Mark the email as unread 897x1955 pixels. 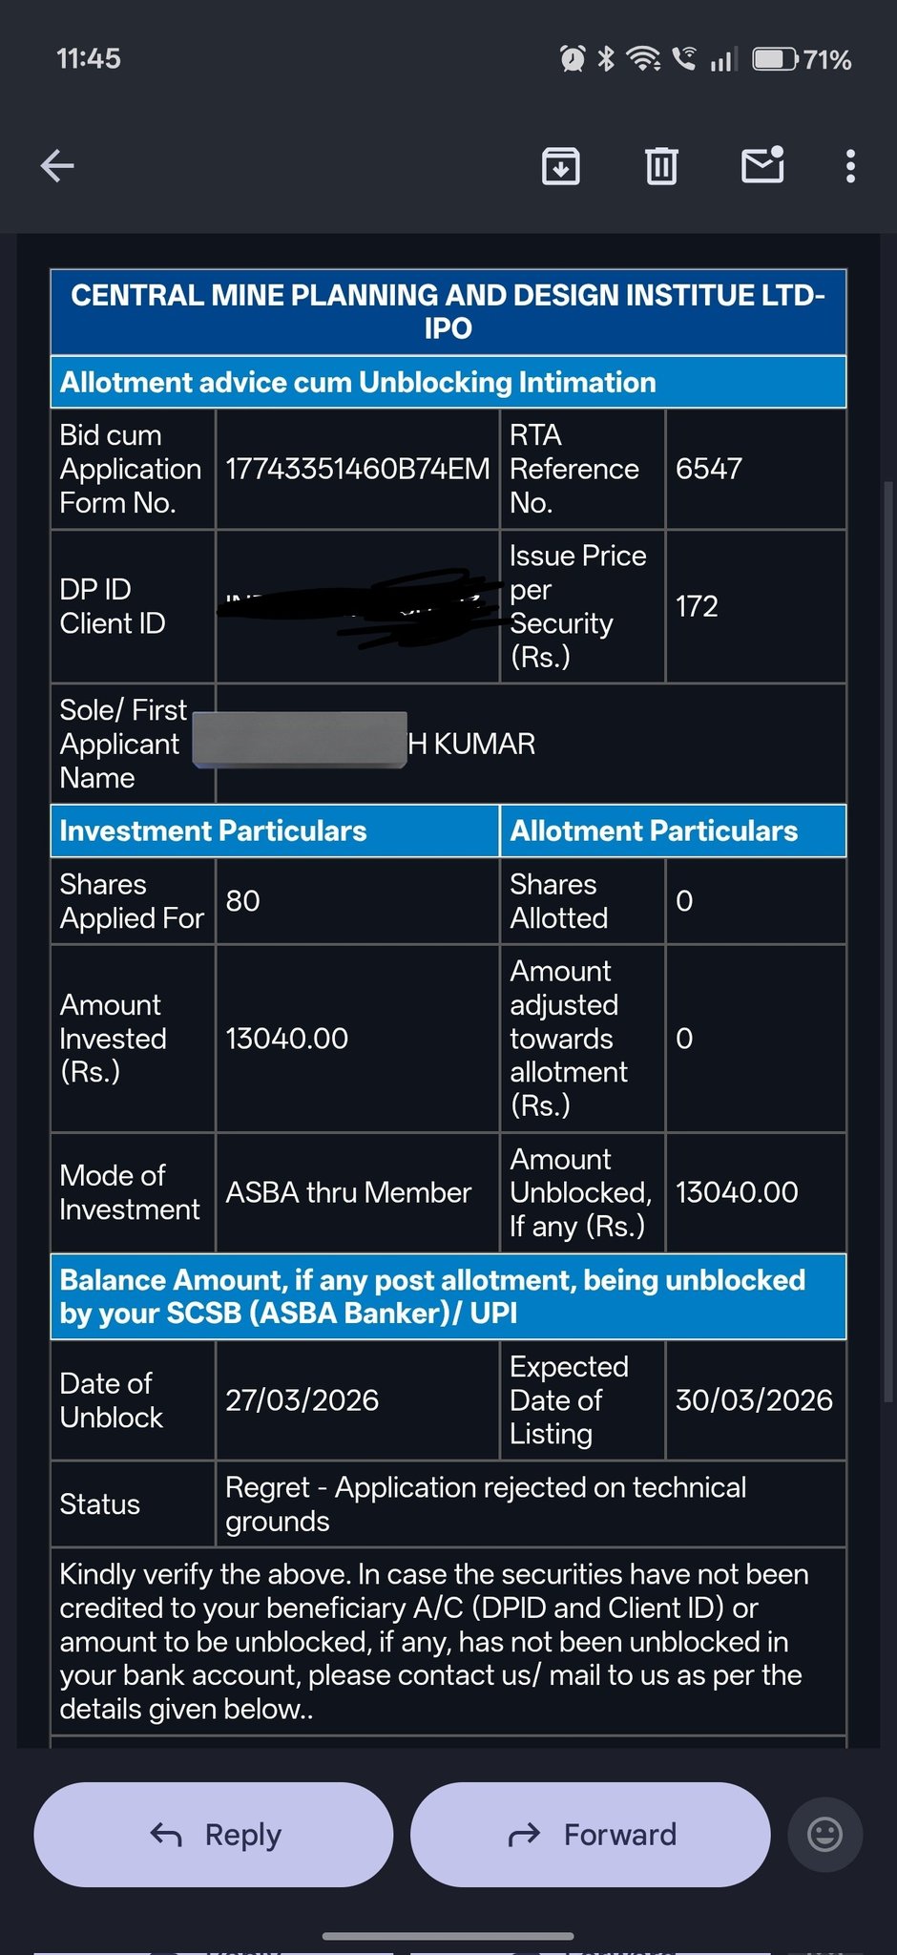point(762,165)
